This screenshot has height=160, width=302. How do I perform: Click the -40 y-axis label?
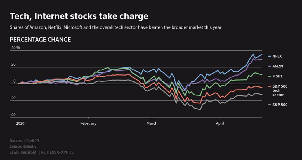pos(13,115)
